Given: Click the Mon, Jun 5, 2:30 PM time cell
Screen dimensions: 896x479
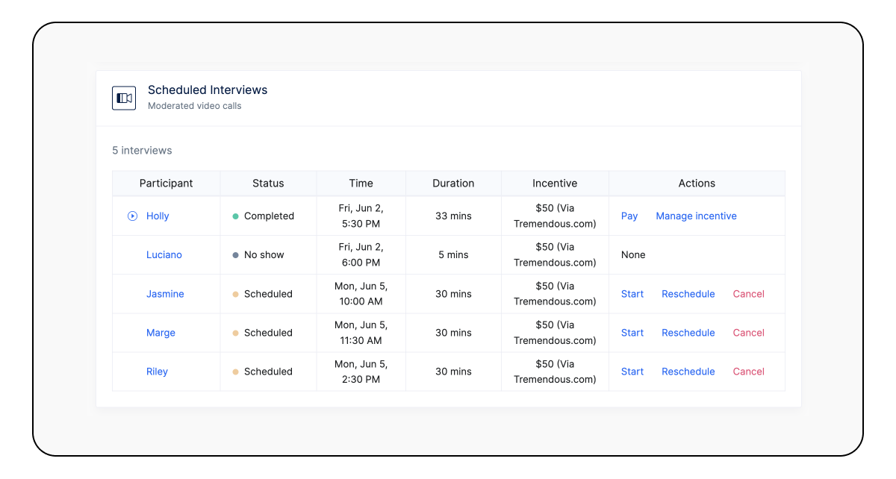Looking at the screenshot, I should pyautogui.click(x=361, y=372).
